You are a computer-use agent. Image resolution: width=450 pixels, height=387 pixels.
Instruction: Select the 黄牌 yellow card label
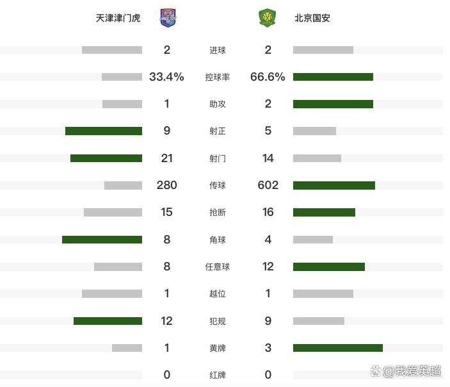tap(217, 348)
